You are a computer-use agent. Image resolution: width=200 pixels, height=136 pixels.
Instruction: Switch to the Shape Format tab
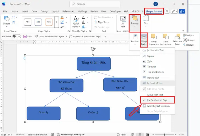point(154,11)
